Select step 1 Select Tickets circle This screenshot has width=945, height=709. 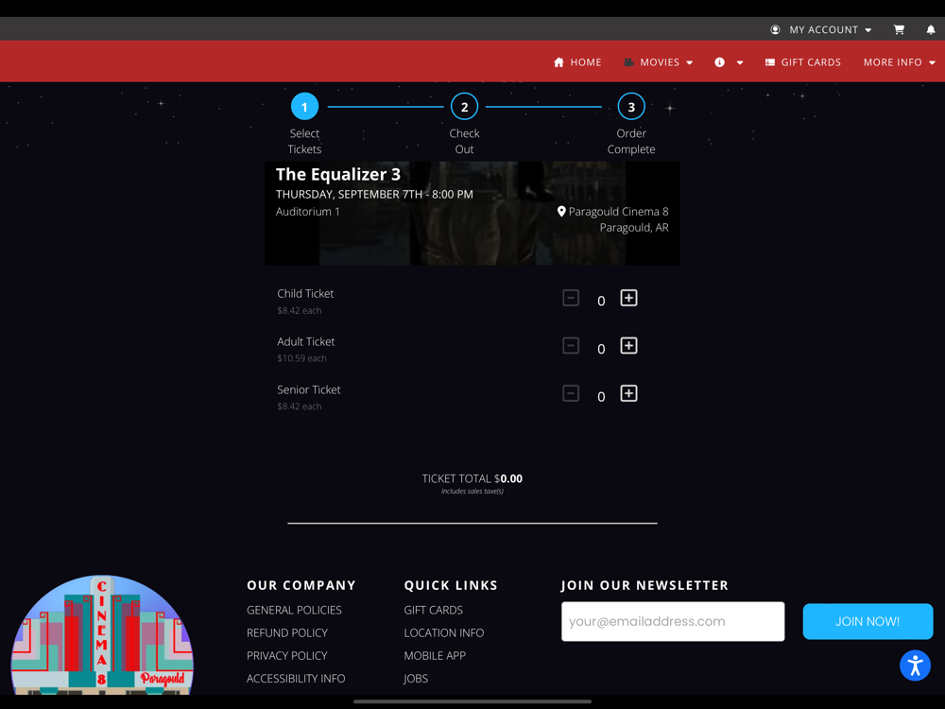[x=304, y=107]
